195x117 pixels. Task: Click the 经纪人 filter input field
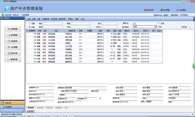point(110,27)
